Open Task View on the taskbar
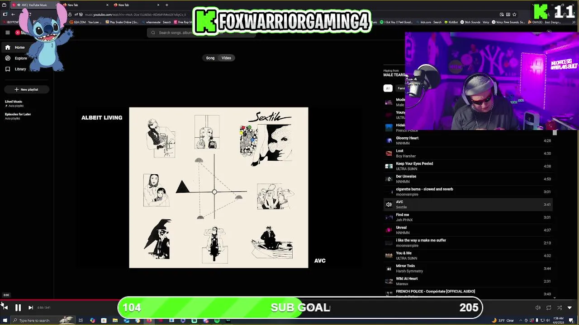Viewport: 579px width, 325px height. click(81, 320)
